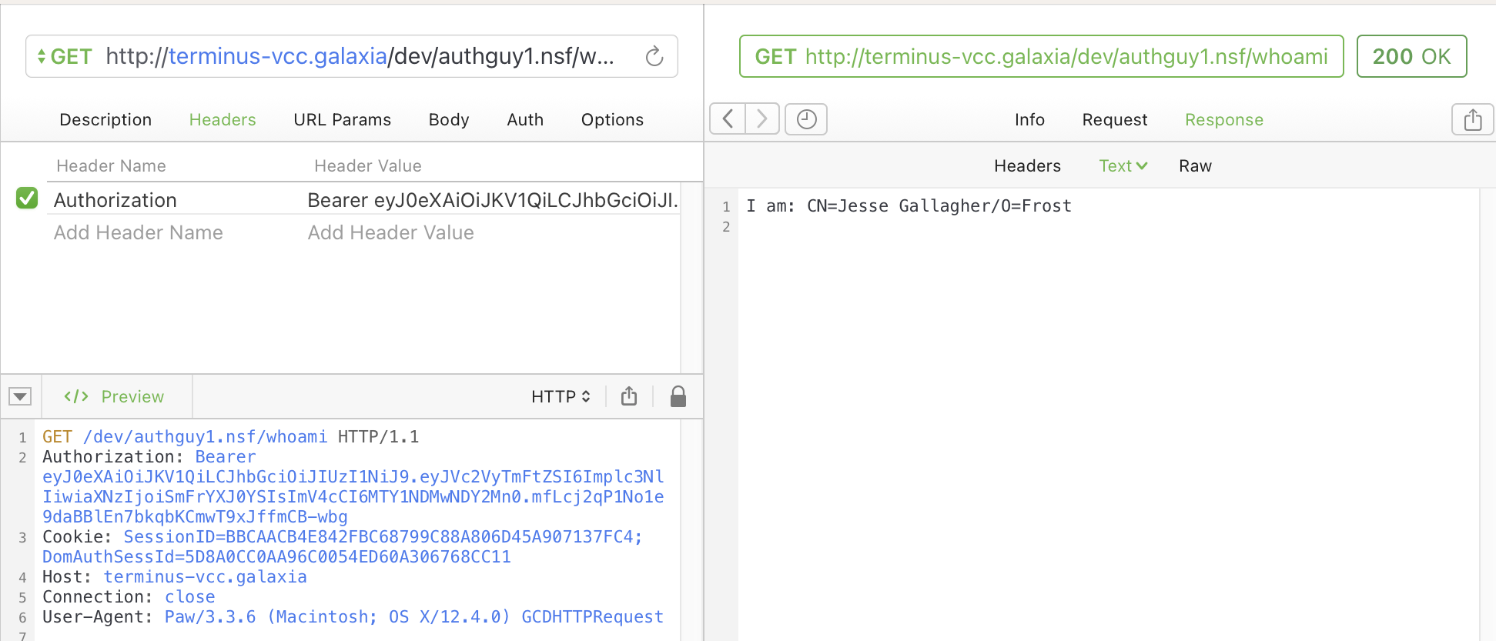Screen dimensions: 1496x641
Task: Edit the Authorization Bearer header value
Action: click(x=492, y=200)
